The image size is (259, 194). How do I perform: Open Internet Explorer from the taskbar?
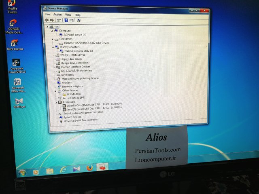click(63, 170)
